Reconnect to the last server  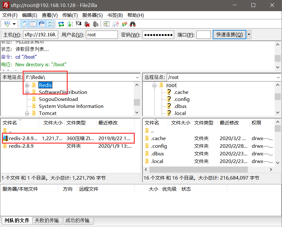(96, 24)
